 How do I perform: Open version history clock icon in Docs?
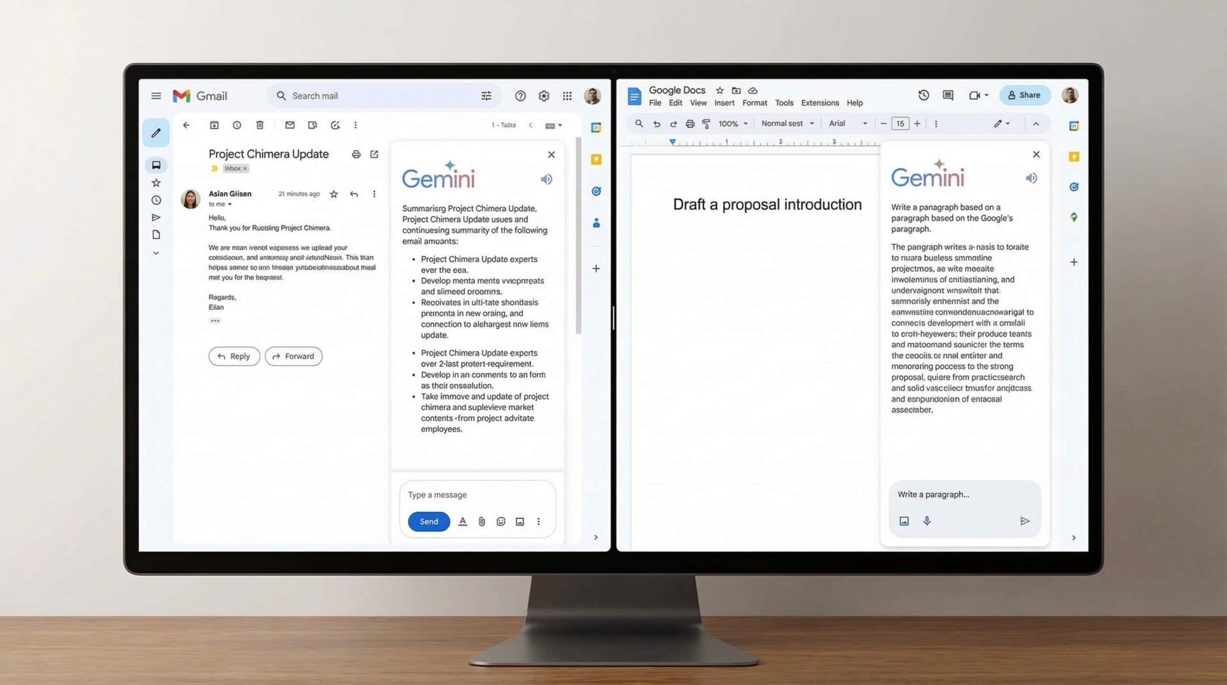click(924, 95)
